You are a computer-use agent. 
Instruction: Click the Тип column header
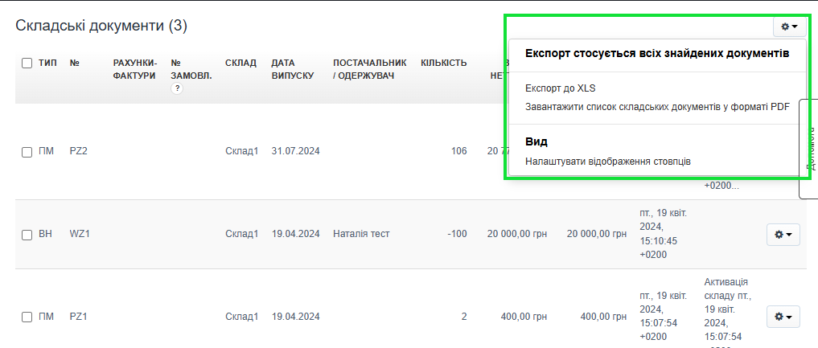point(47,63)
